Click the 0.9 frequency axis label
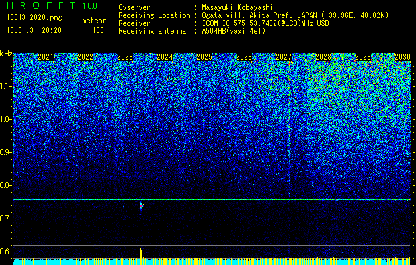The height and width of the screenshot is (265, 416). [5, 152]
